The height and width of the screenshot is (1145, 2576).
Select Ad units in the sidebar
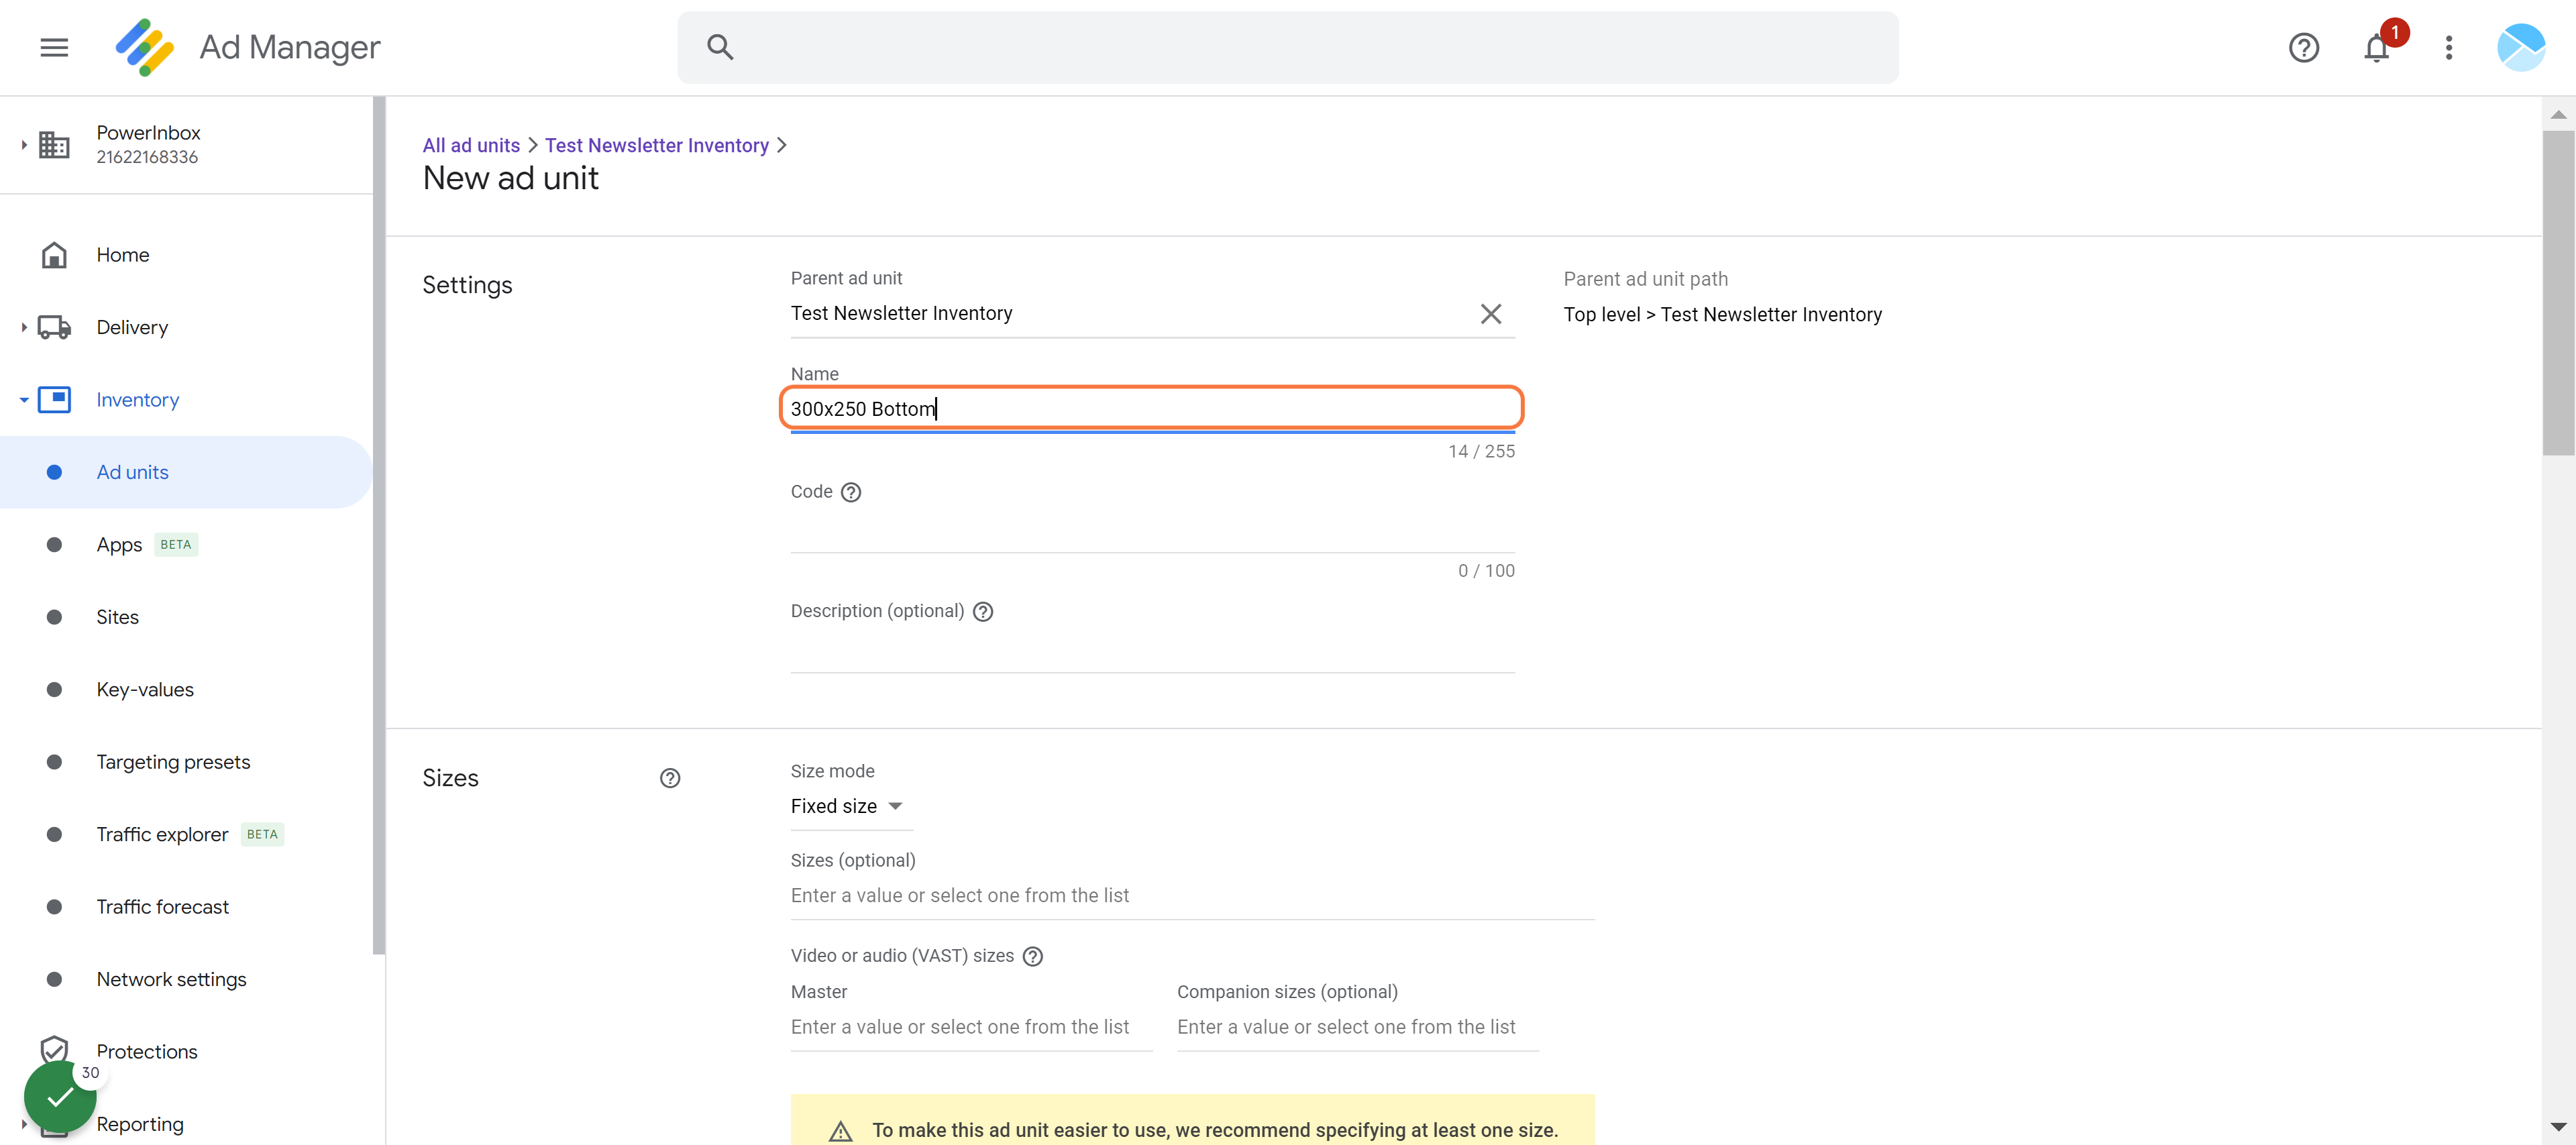[186, 472]
